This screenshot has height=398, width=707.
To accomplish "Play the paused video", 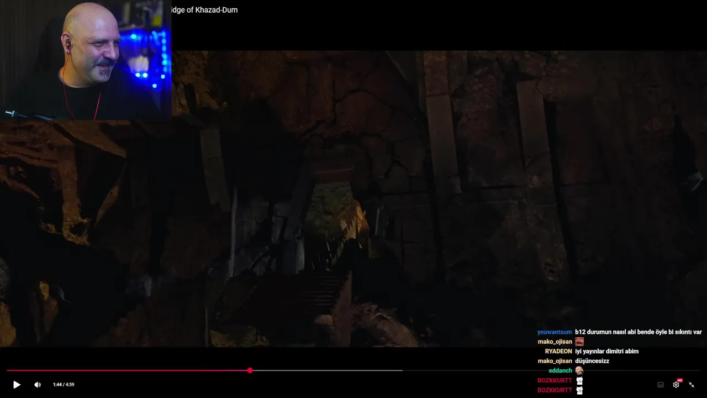I will 17,385.
